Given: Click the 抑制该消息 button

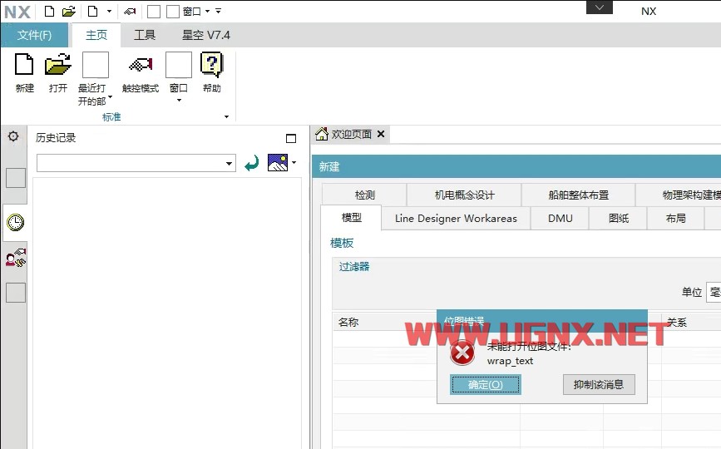Looking at the screenshot, I should tap(599, 385).
